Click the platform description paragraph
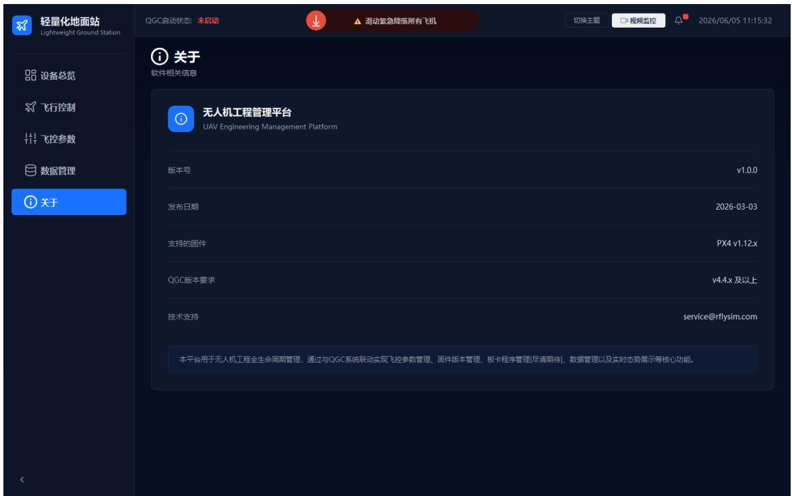792x496 pixels. click(x=437, y=360)
